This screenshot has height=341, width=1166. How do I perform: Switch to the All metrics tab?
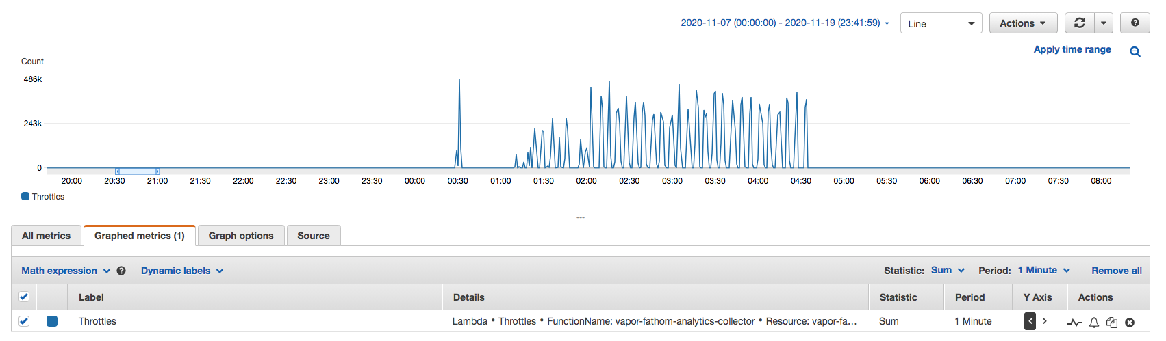coord(46,236)
